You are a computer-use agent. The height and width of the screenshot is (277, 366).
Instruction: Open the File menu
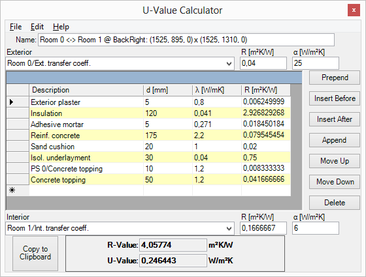[x=16, y=27]
